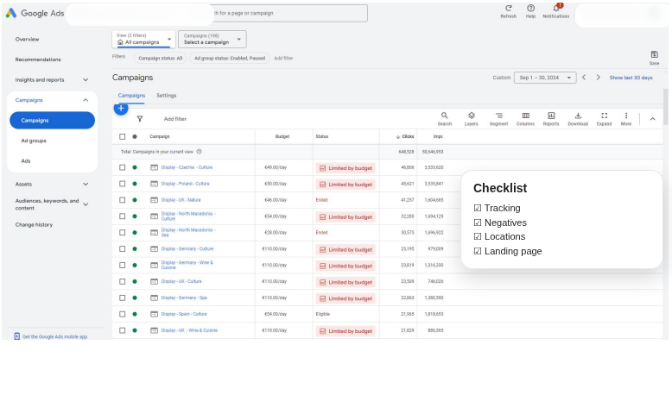Viewport: 672px width, 395px height.
Task: Collapse the toolbar with the up chevron
Action: pyautogui.click(x=652, y=119)
